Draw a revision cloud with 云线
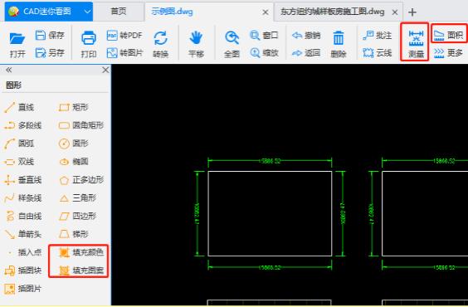This screenshot has width=468, height=307. [378, 53]
